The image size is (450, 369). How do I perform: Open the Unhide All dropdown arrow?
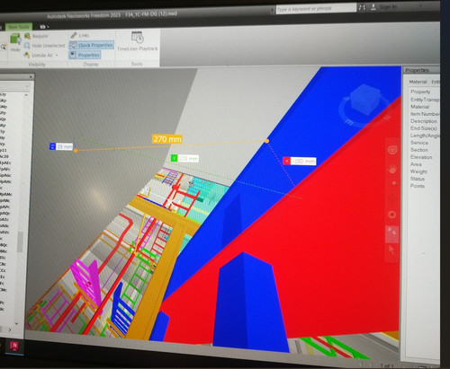click(x=57, y=55)
